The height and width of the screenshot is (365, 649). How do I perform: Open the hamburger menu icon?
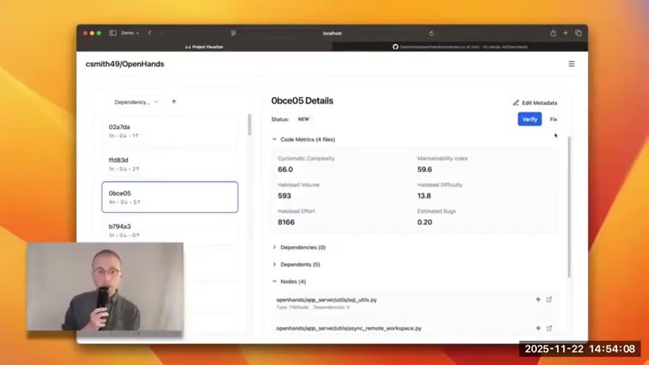click(571, 64)
